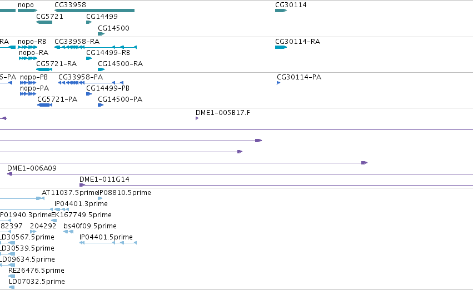Click the nopo-PB protein label
The height and width of the screenshot is (290, 473).
click(x=34, y=77)
